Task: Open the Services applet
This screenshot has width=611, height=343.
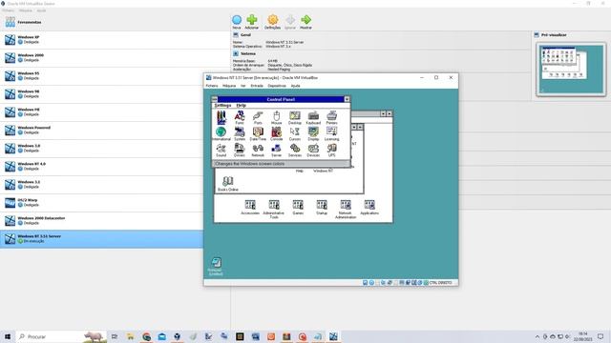Action: pos(295,151)
